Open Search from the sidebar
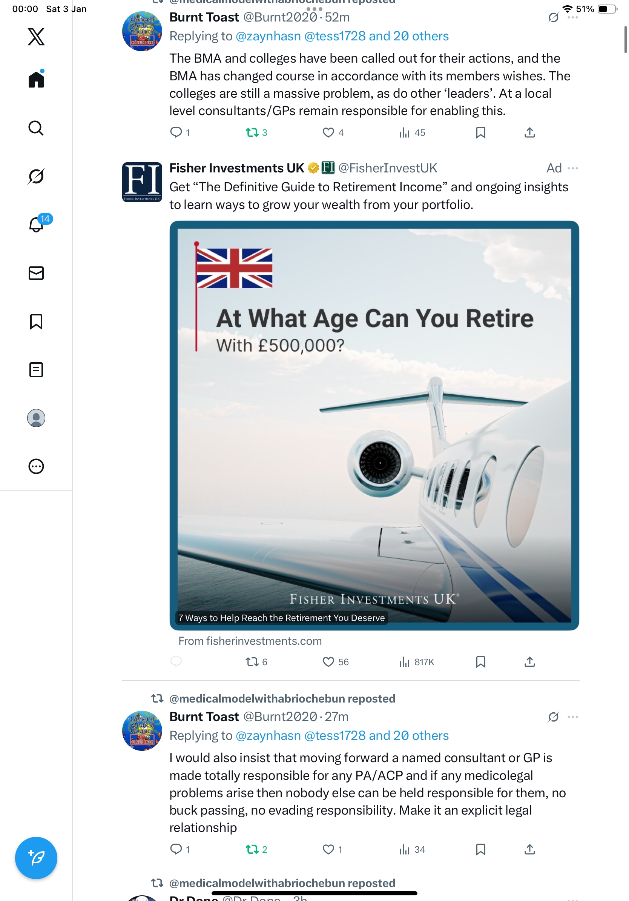Screen dimensions: 629x901 coord(36,128)
